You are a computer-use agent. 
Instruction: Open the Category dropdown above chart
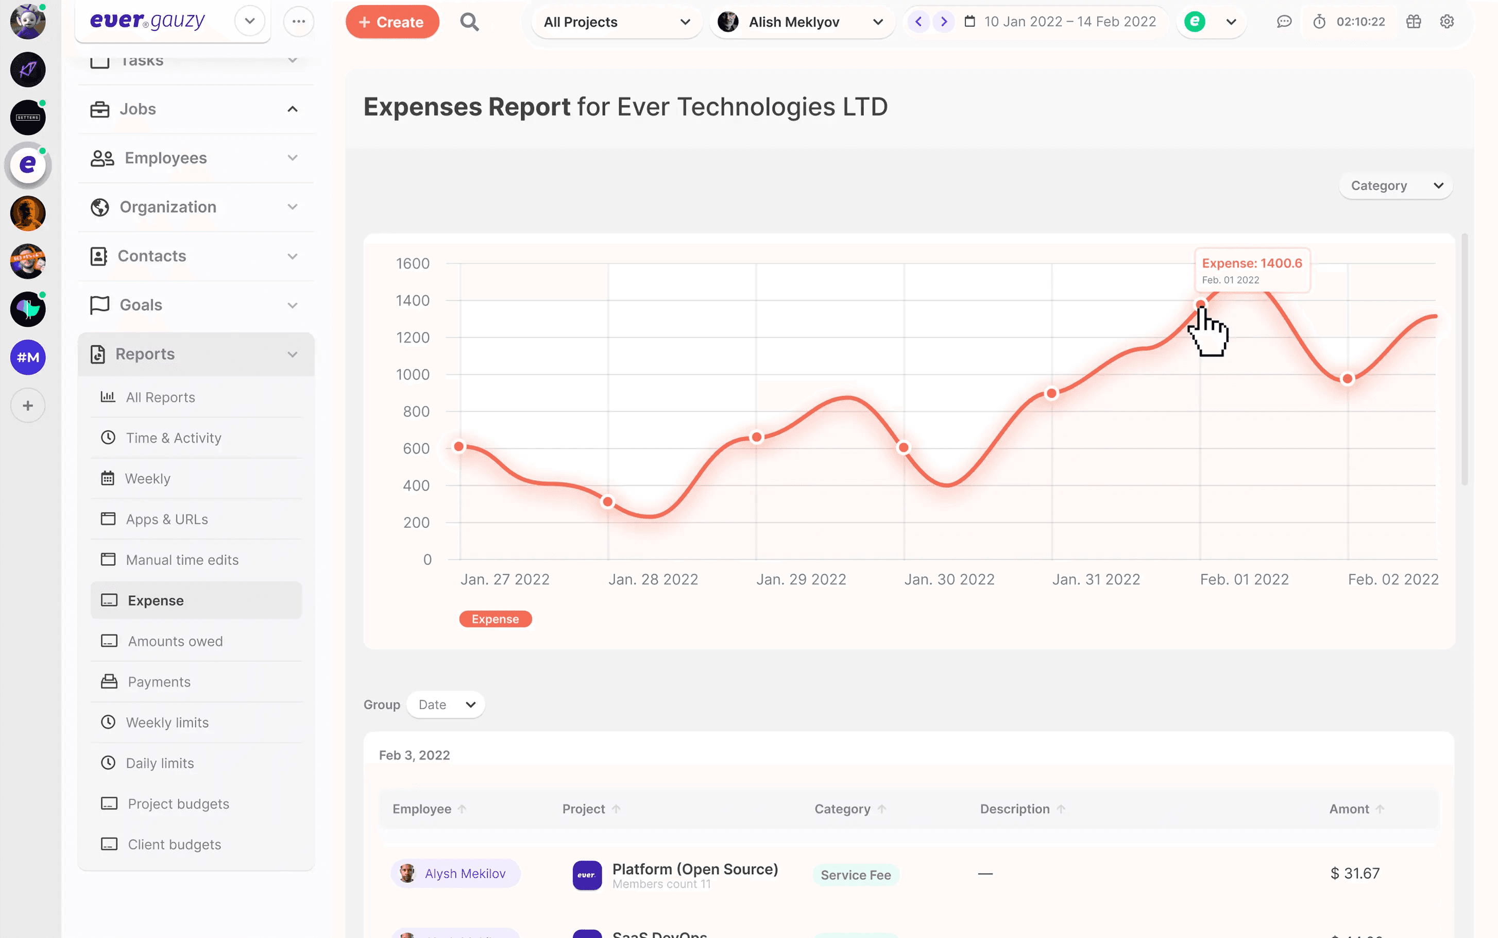point(1395,186)
